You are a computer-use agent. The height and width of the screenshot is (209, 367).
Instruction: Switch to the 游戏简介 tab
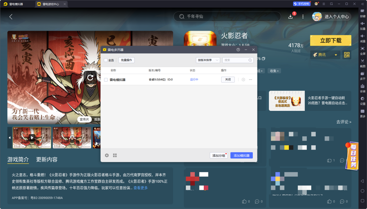[x=18, y=159]
